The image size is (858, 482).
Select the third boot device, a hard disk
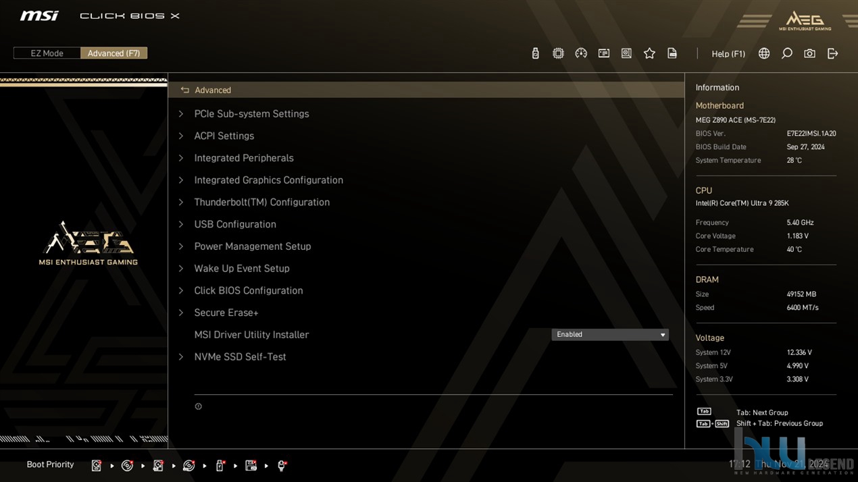[158, 465]
